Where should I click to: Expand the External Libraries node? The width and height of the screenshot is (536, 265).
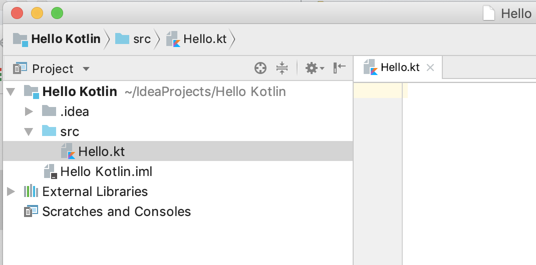pos(12,191)
